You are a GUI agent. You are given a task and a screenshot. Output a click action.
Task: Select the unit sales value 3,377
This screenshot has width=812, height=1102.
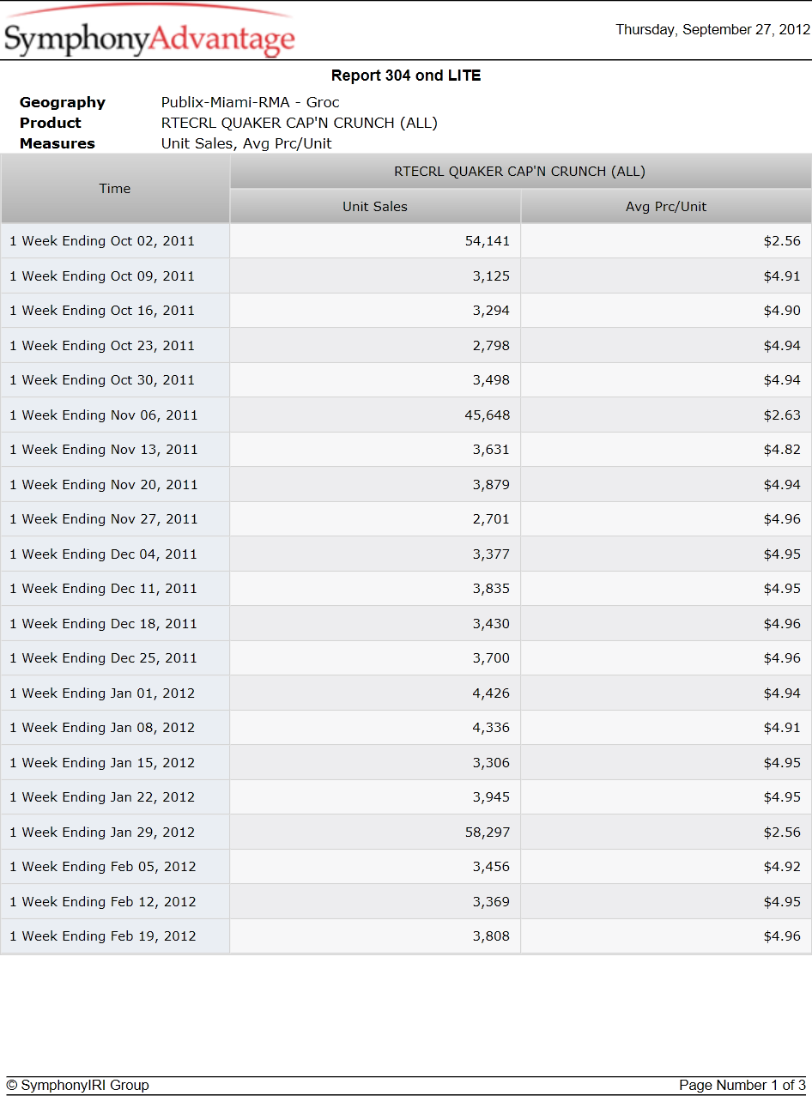pyautogui.click(x=491, y=554)
